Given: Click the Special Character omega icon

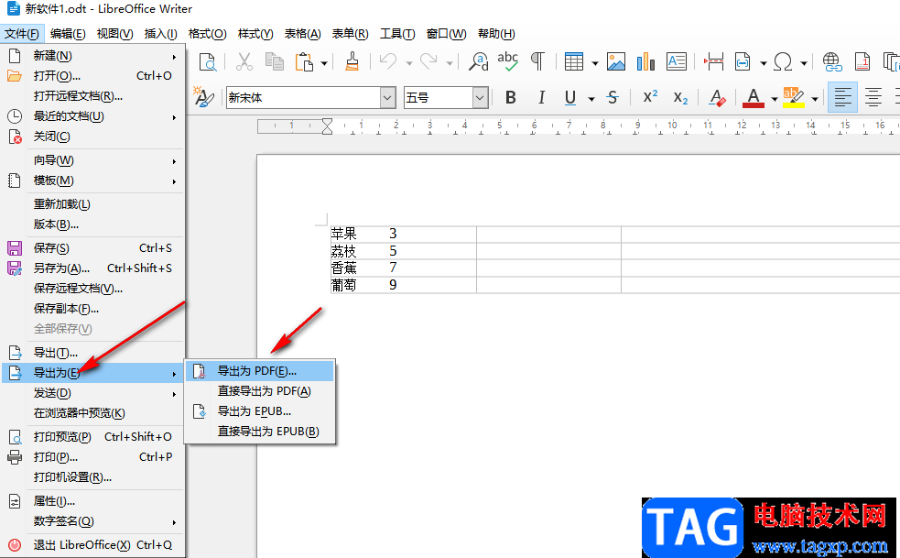Looking at the screenshot, I should 783,61.
